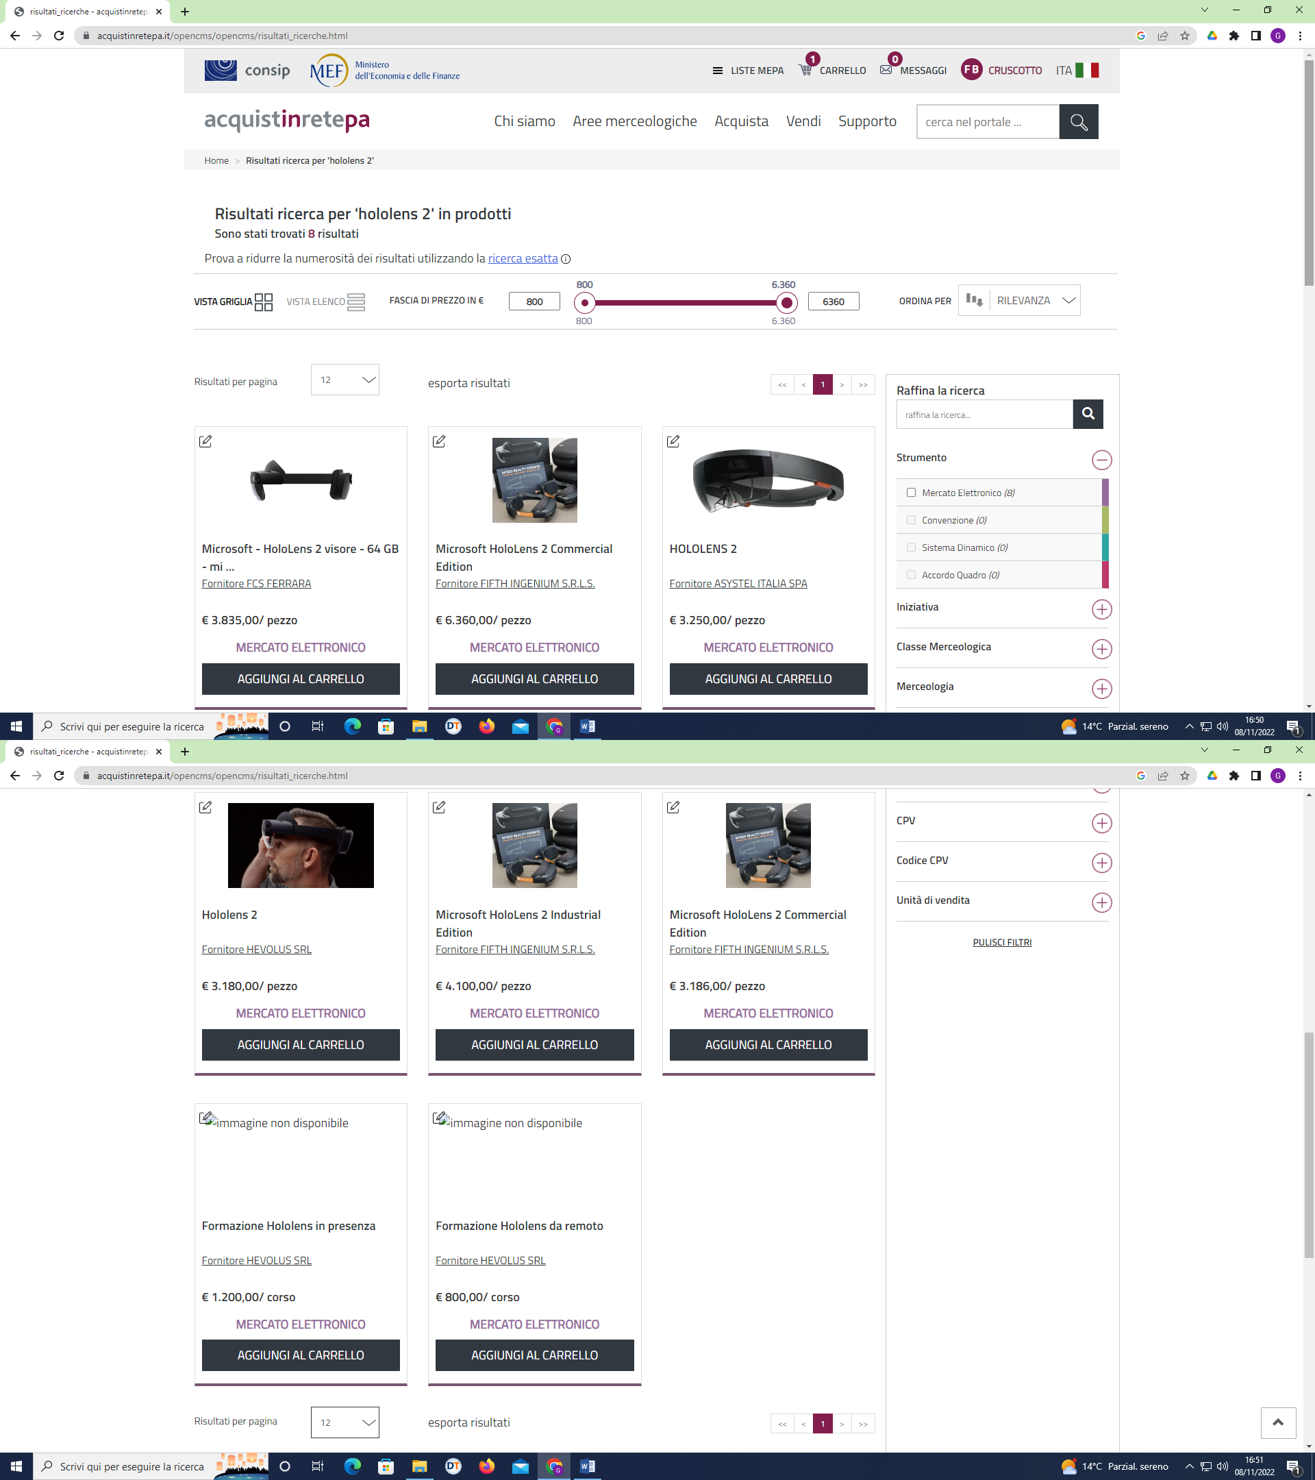Expand the Iniziativa filter

(x=1101, y=609)
